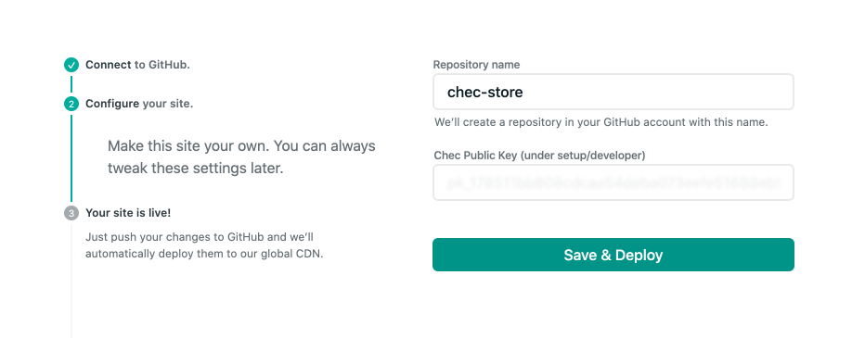
Task: Click the push changes to GitHub description
Action: click(204, 246)
